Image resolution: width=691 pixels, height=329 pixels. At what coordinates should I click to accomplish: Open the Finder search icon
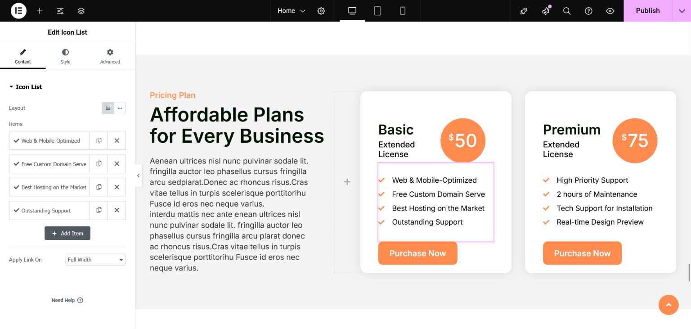567,11
